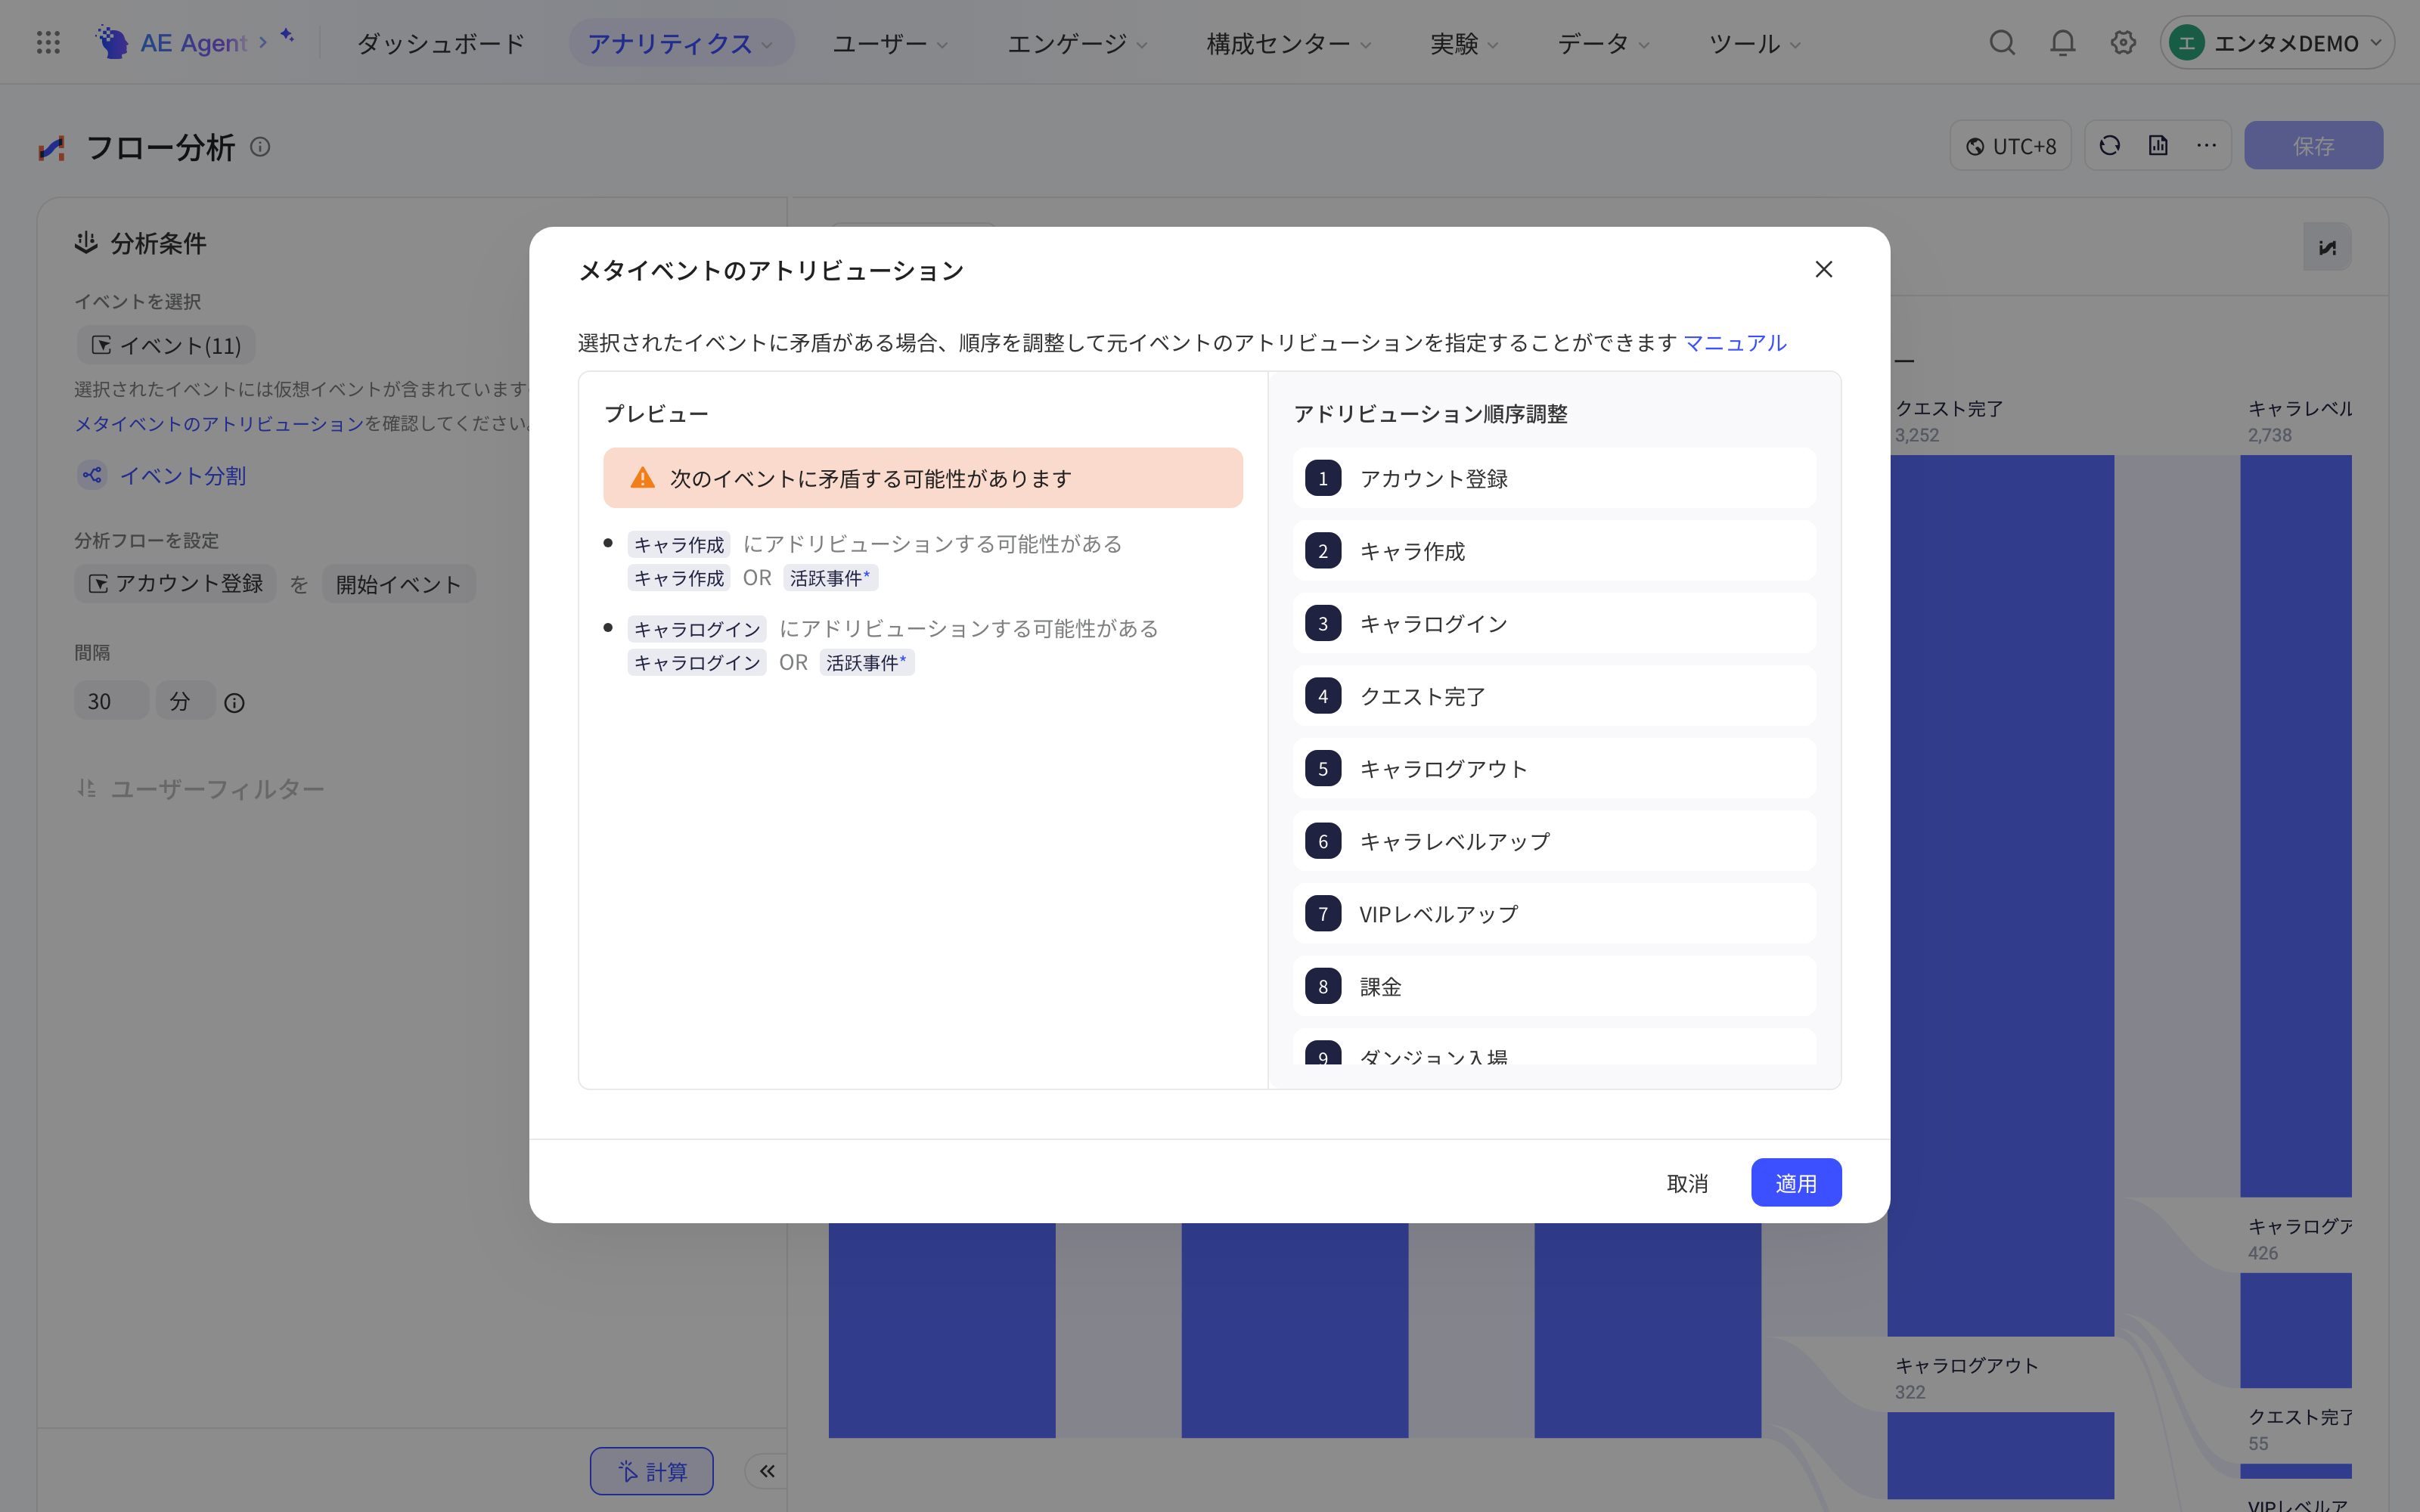Click the export report icon
Viewport: 2420px width, 1512px height.
pyautogui.click(x=2158, y=146)
